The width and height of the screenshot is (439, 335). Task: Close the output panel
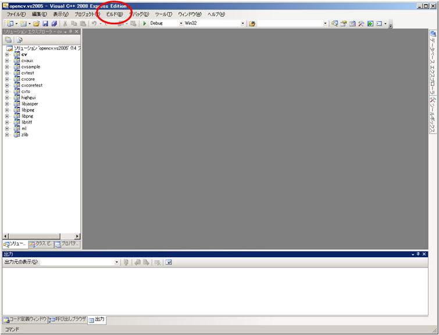click(x=424, y=254)
